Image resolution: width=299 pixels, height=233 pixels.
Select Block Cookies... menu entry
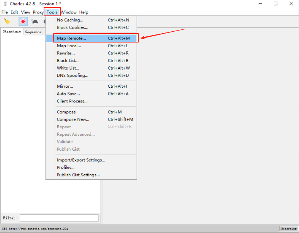click(x=91, y=27)
